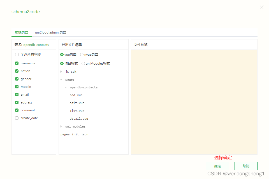Click the create_date field label

pyautogui.click(x=29, y=118)
